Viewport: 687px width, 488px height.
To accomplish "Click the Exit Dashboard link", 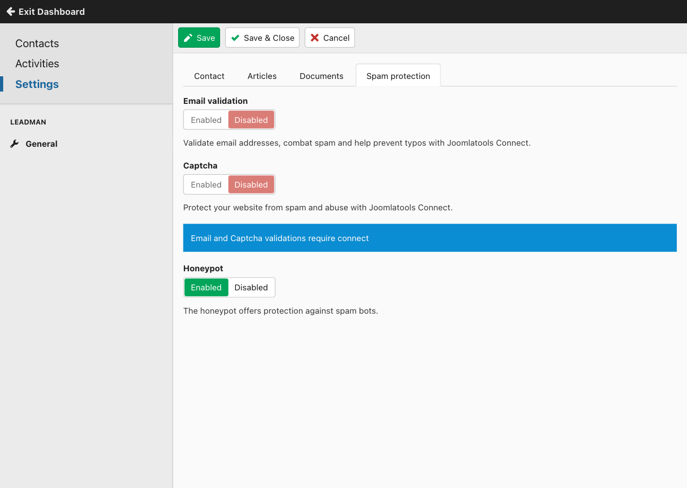I will click(51, 12).
